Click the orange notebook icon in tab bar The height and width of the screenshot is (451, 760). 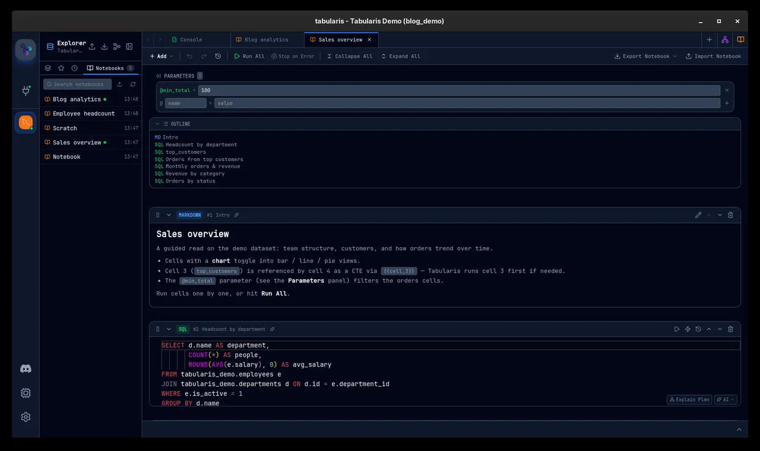740,40
